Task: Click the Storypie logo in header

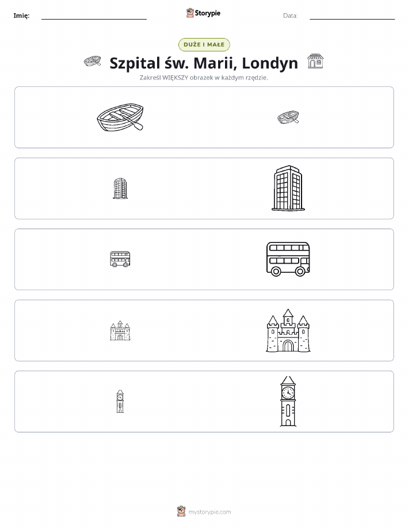Action: tap(203, 13)
